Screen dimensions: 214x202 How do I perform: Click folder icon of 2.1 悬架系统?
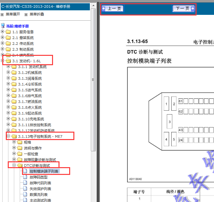[x=8, y=37]
